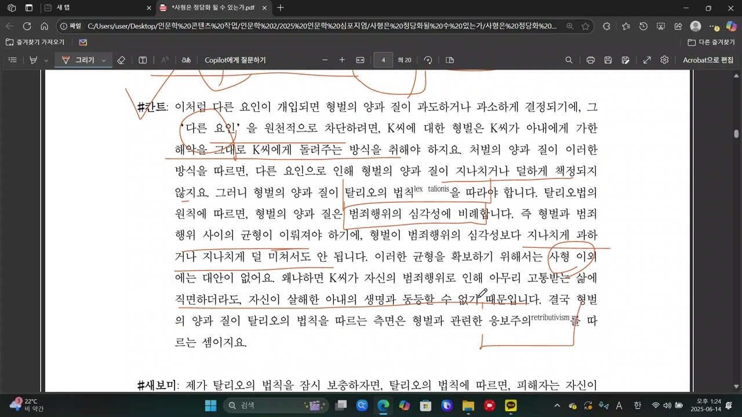
Task: Open Task View on the taskbar
Action: click(341, 405)
